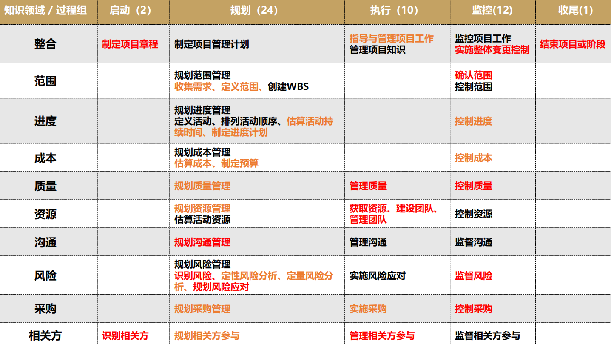Select the text '制定项目管理计划'
The height and width of the screenshot is (344, 611).
(x=211, y=44)
